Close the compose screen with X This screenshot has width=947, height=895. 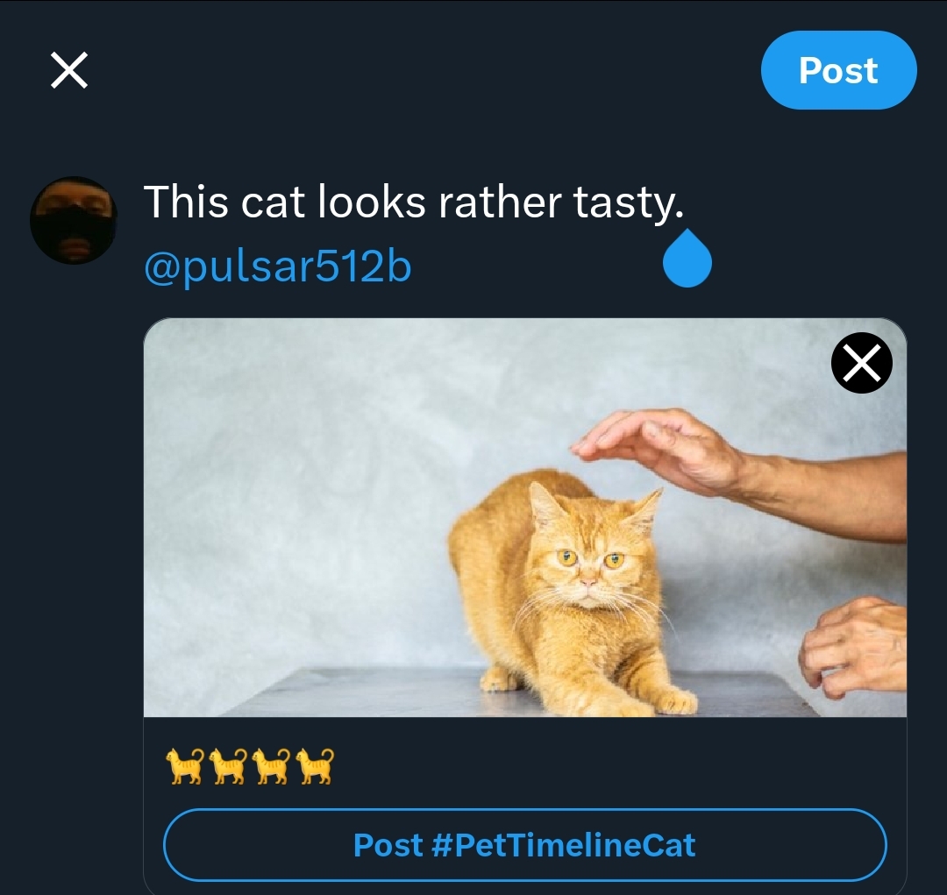pos(69,70)
